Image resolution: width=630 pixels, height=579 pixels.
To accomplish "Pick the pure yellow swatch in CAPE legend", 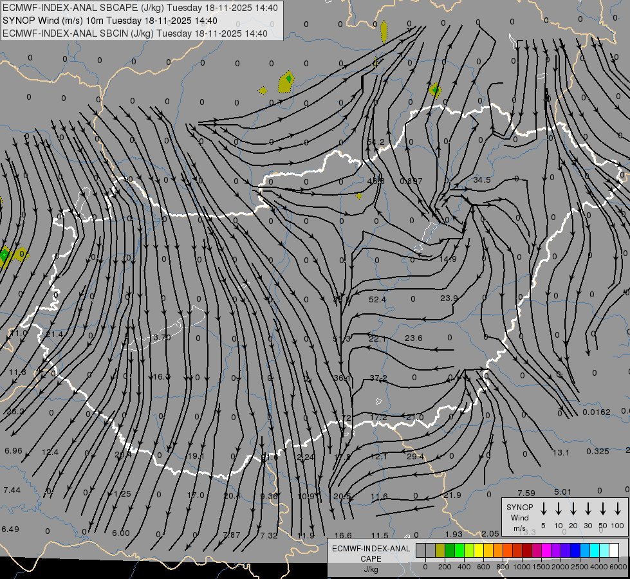I will point(479,550).
